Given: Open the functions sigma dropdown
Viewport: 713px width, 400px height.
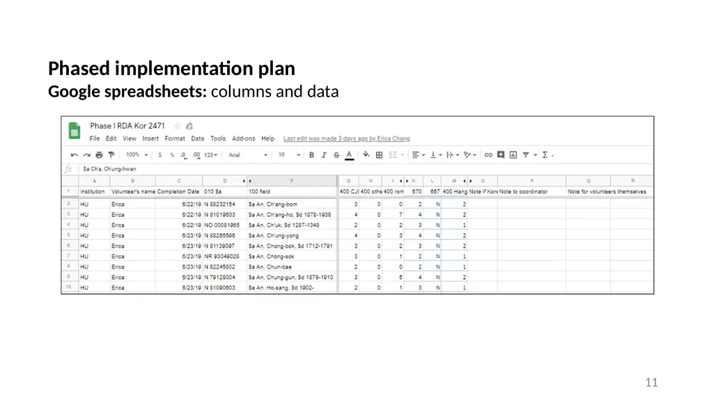Looking at the screenshot, I should (x=547, y=155).
